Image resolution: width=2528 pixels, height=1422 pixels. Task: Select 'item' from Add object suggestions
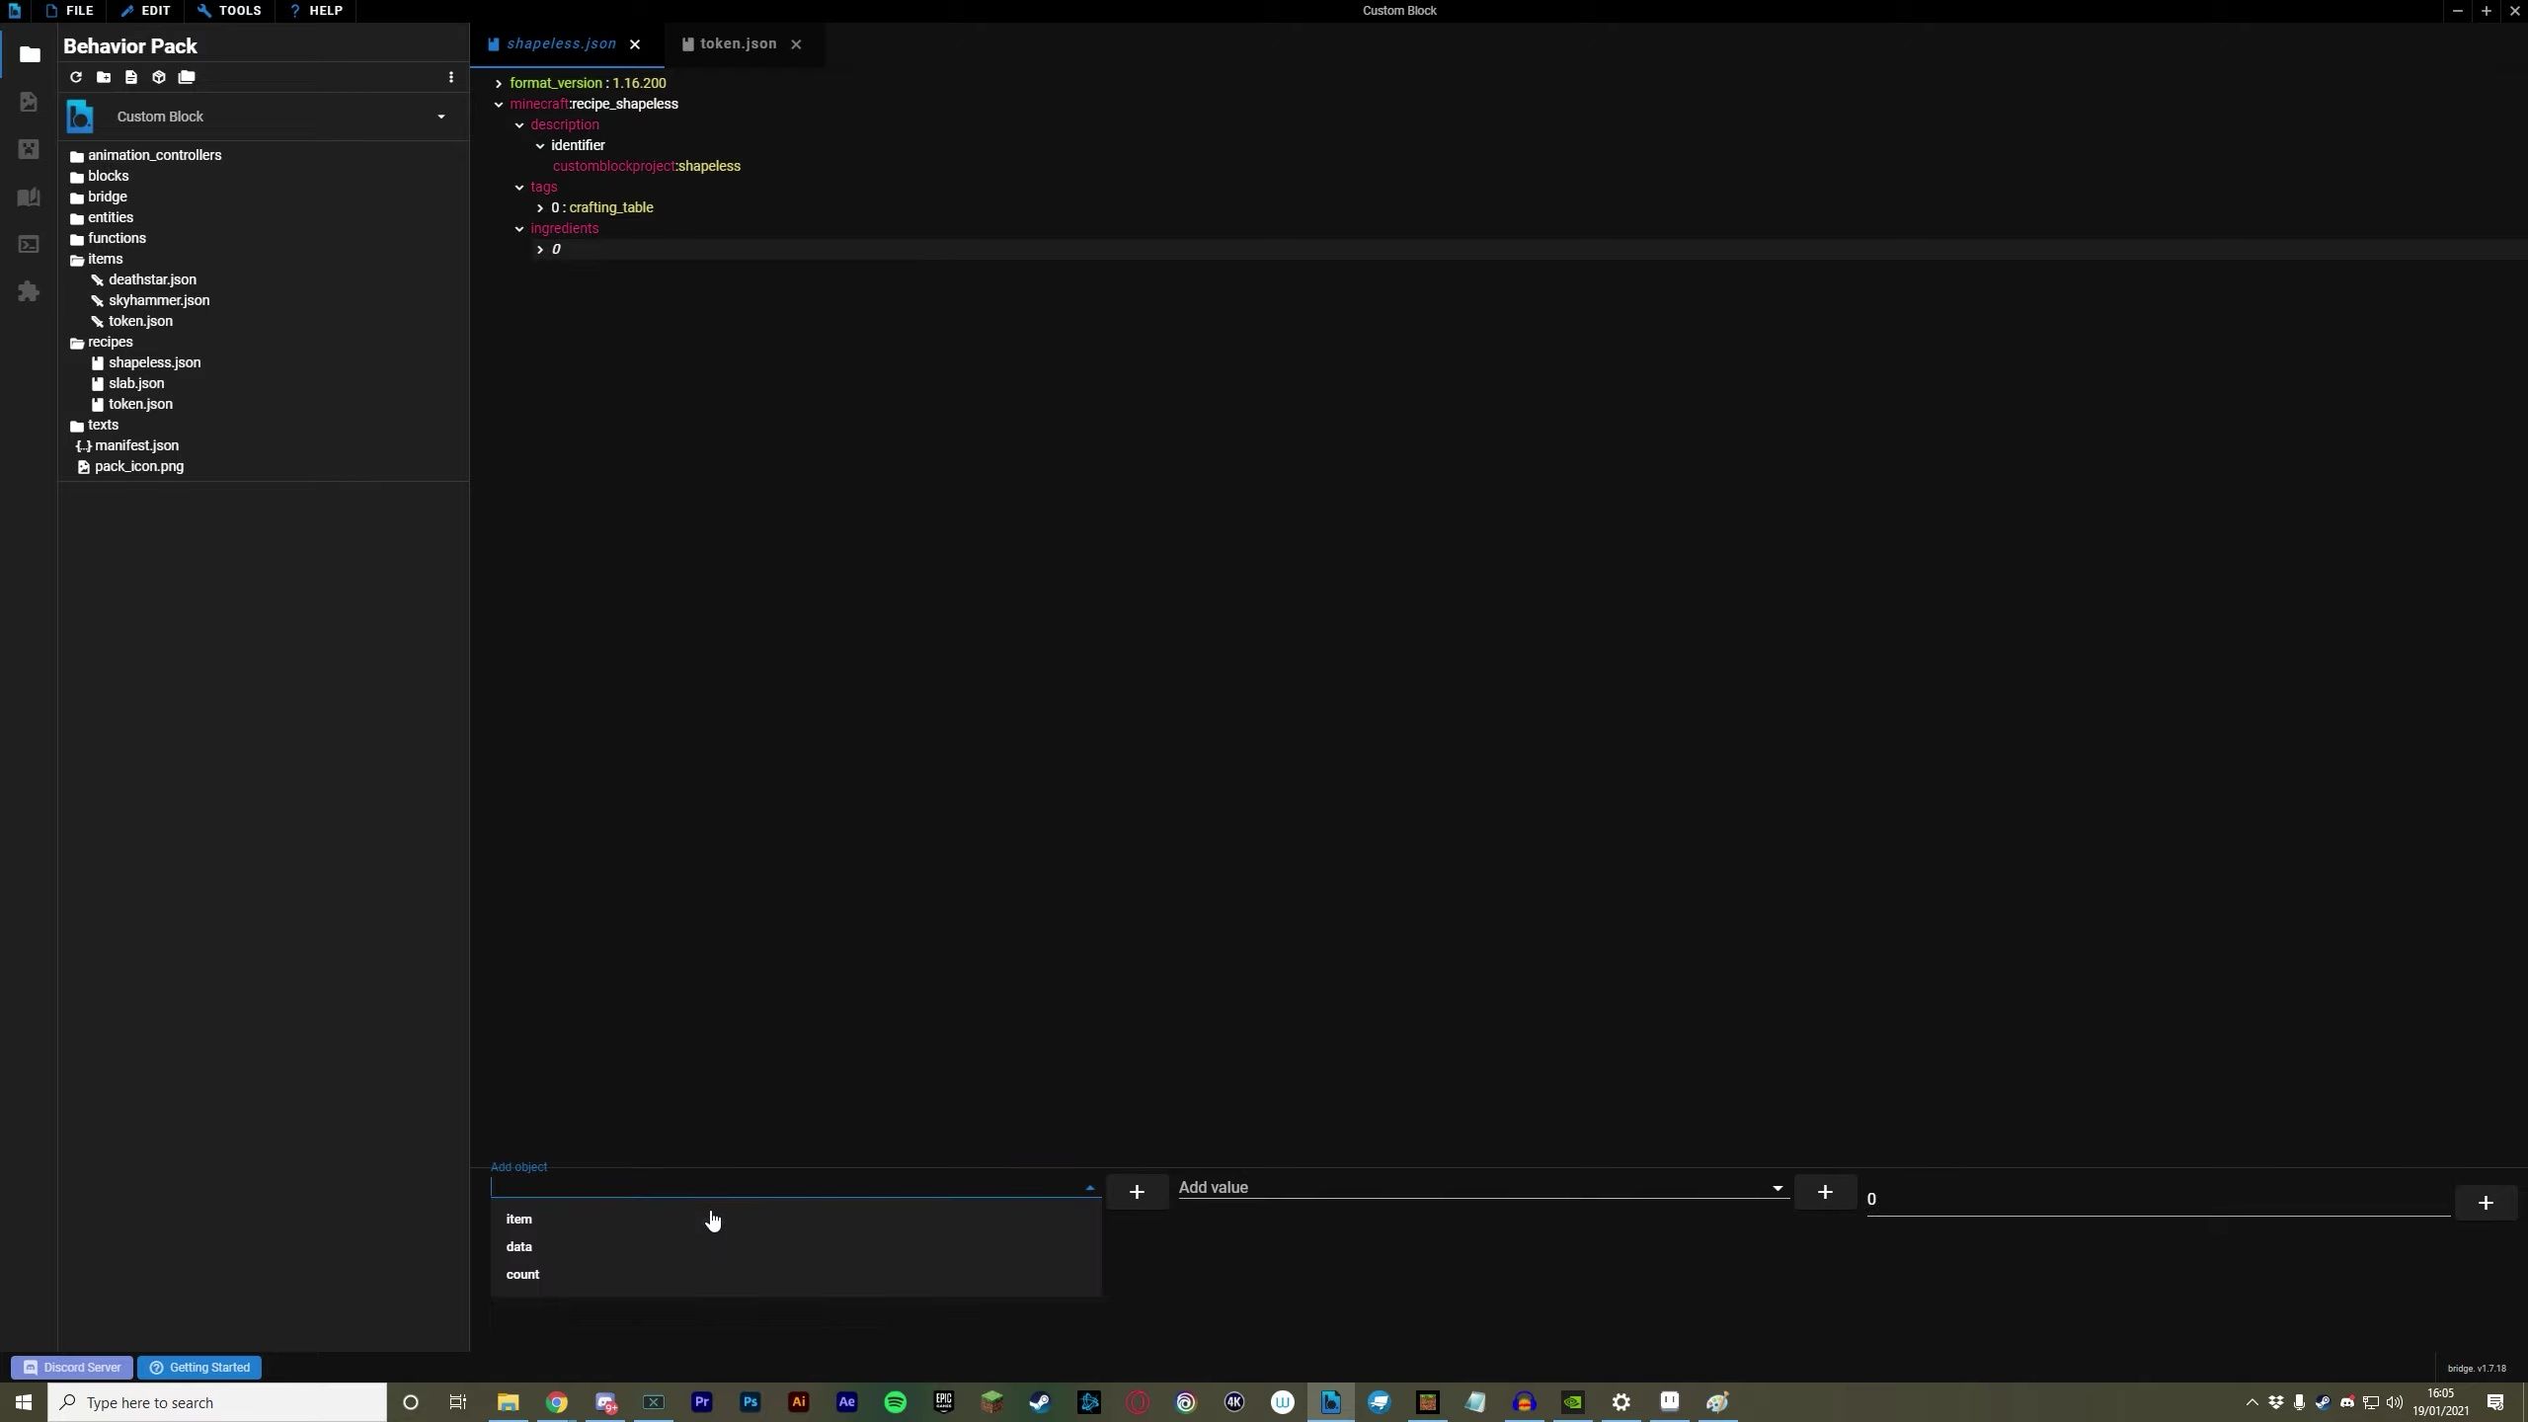click(796, 1219)
